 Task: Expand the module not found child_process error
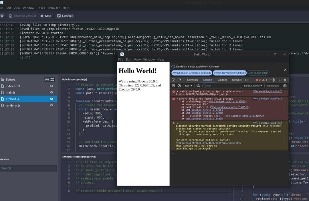click(x=177, y=99)
